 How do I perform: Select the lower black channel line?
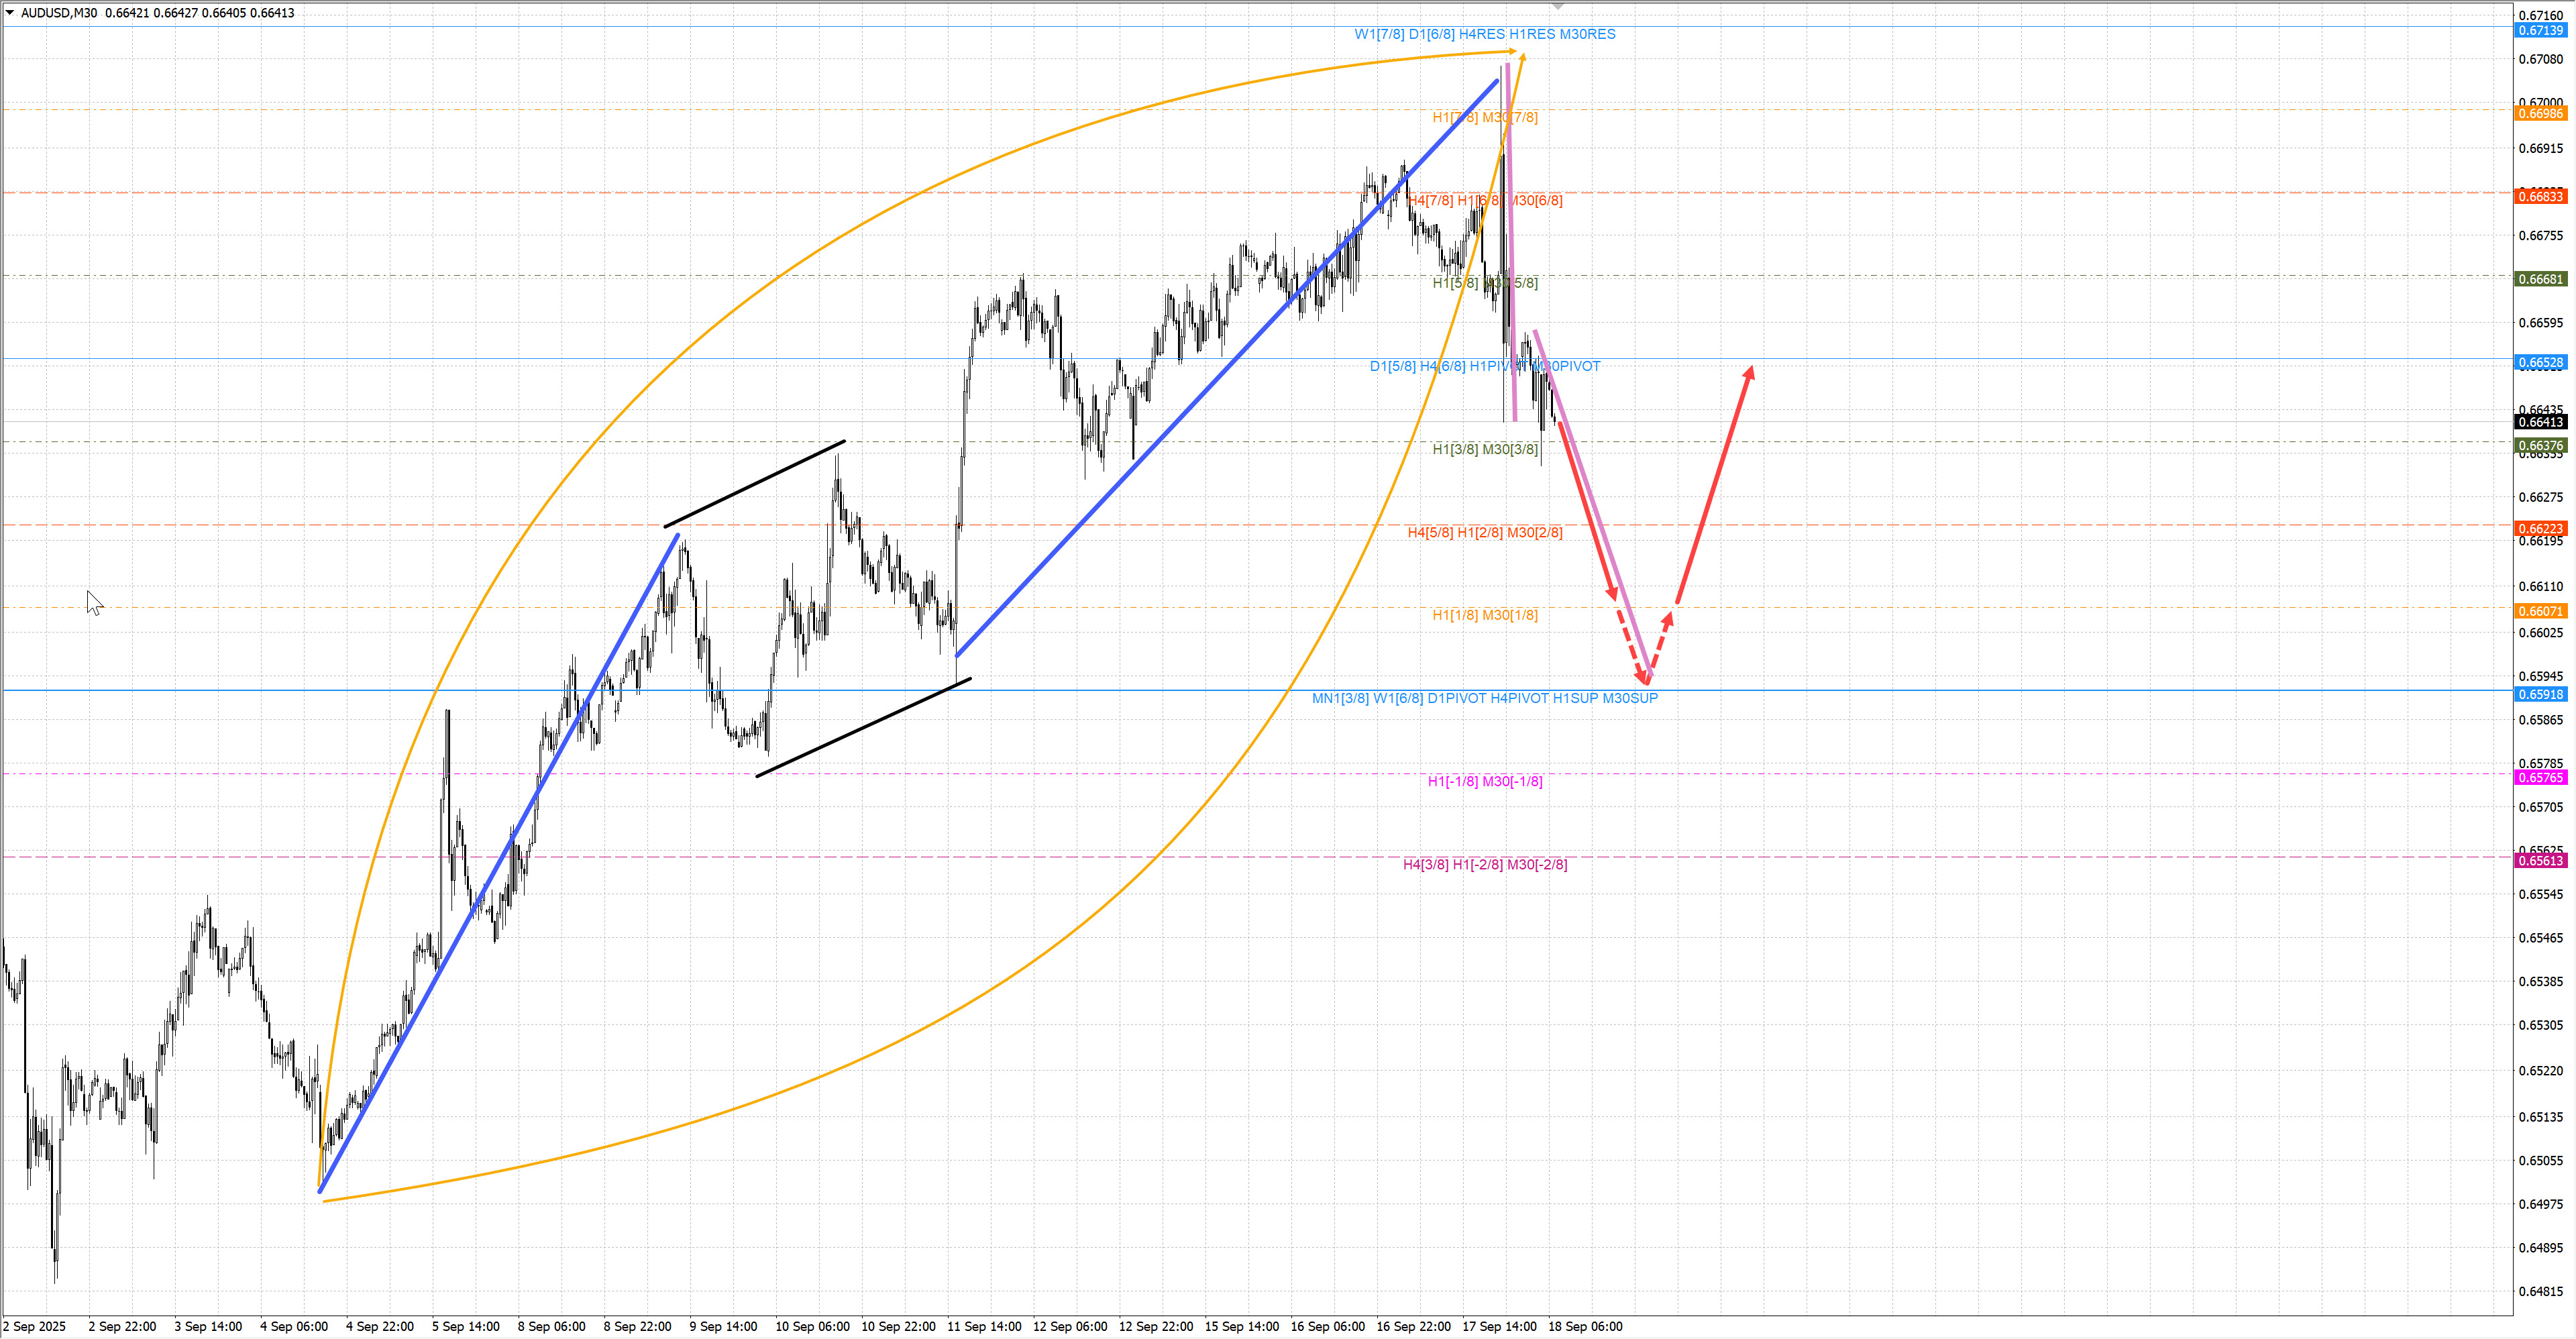point(863,728)
